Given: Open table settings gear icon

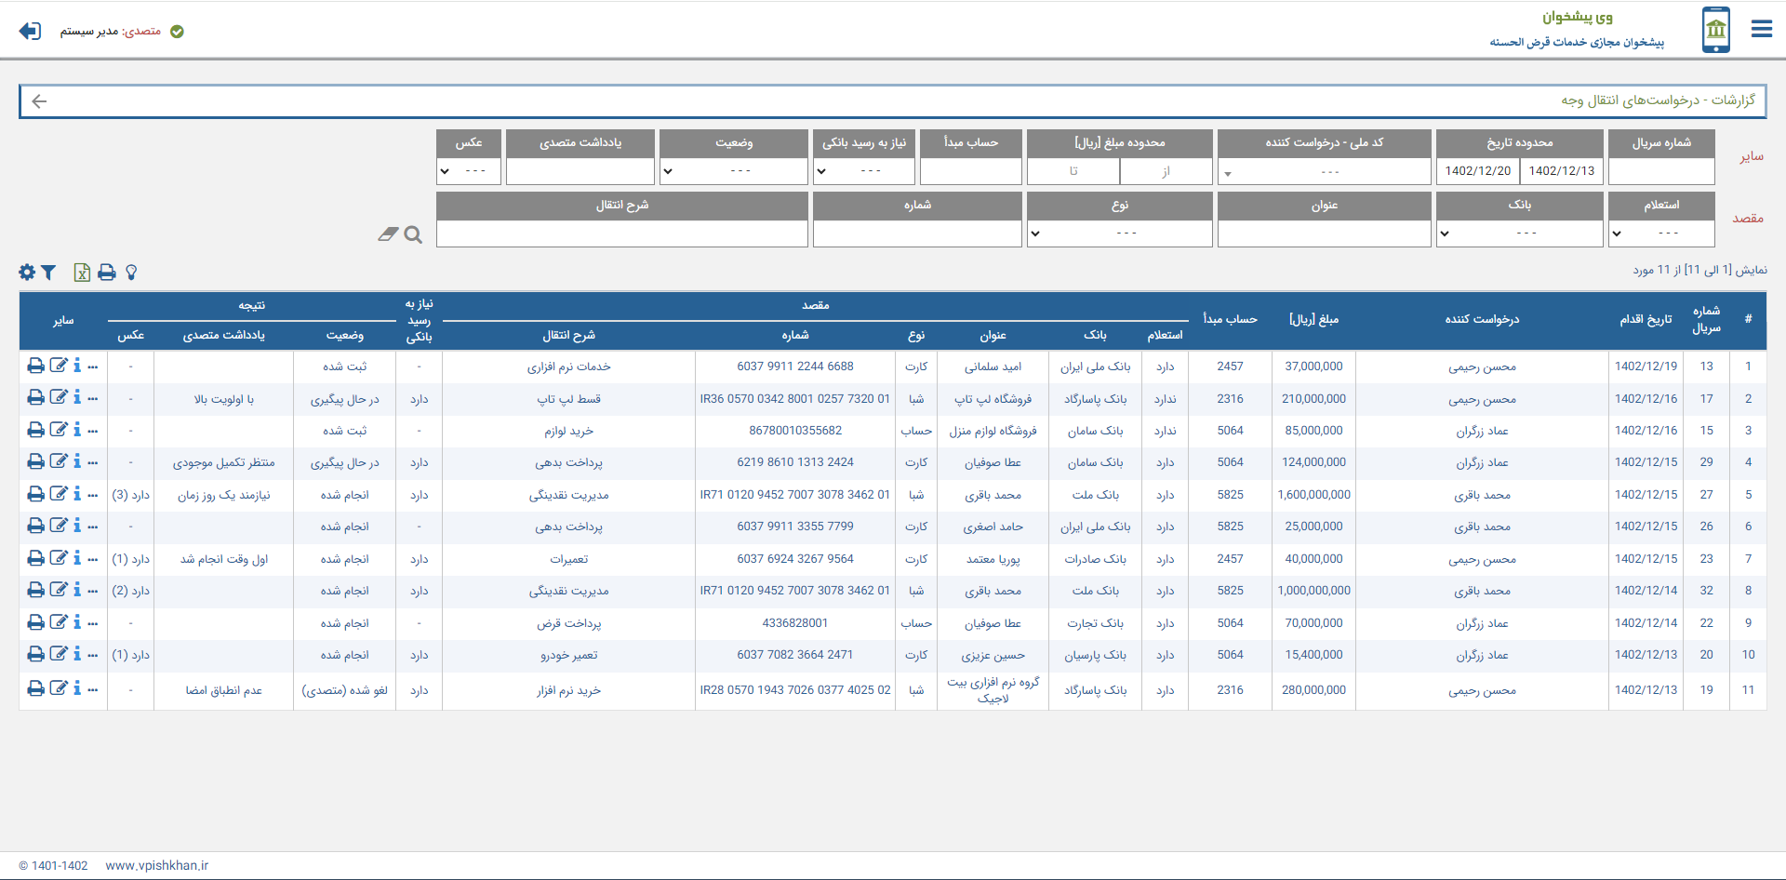Looking at the screenshot, I should tap(27, 273).
